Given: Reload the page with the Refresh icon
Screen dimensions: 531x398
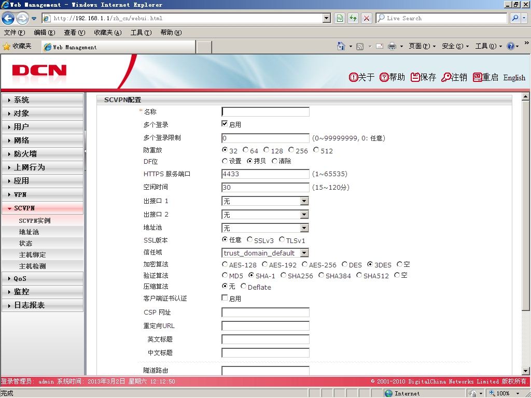Looking at the screenshot, I should 353,18.
